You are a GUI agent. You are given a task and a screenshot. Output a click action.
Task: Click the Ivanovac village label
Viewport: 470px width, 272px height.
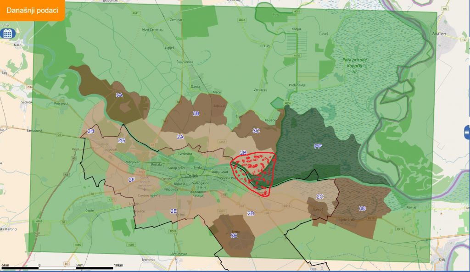(x=148, y=260)
